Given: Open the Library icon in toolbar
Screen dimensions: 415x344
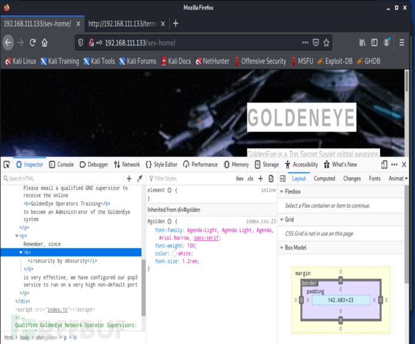Looking at the screenshot, I should (362, 43).
